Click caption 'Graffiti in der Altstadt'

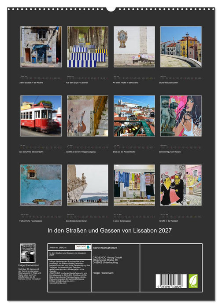(x=169, y=221)
